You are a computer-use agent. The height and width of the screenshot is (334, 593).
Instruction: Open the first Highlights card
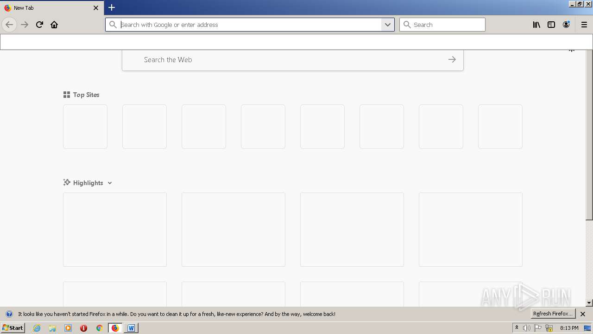(115, 230)
